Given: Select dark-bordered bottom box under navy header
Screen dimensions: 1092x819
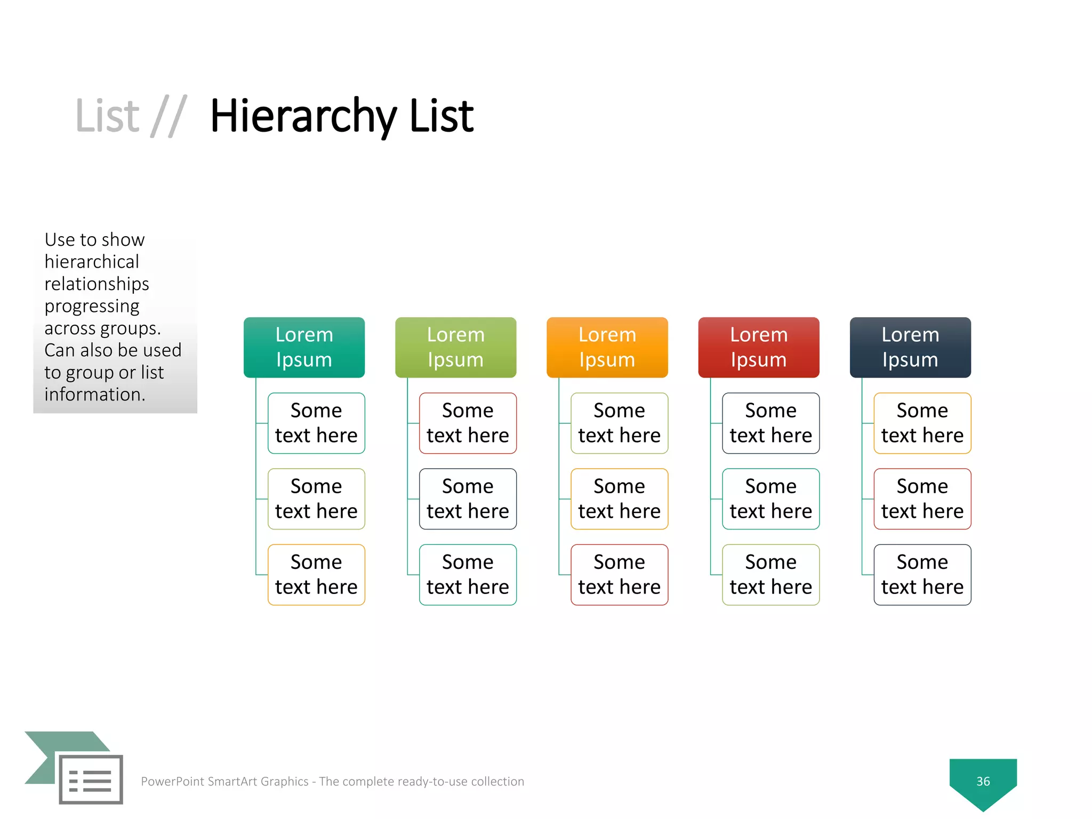Looking at the screenshot, I should (922, 574).
